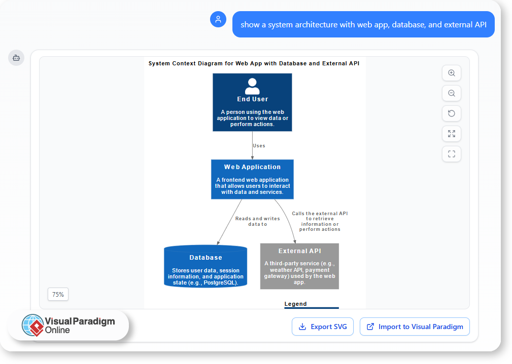Click the download icon beside Export SVG
This screenshot has width=512, height=364.
(x=302, y=327)
